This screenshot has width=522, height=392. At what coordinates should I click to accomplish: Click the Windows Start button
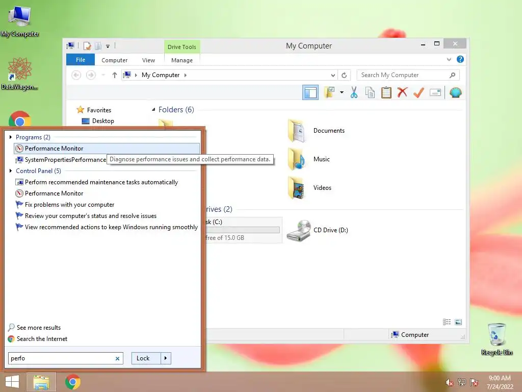(12, 382)
